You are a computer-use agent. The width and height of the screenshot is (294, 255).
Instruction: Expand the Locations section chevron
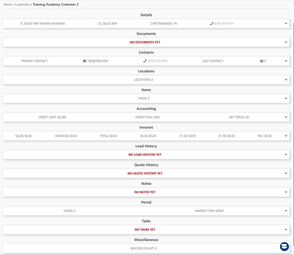pos(286,80)
